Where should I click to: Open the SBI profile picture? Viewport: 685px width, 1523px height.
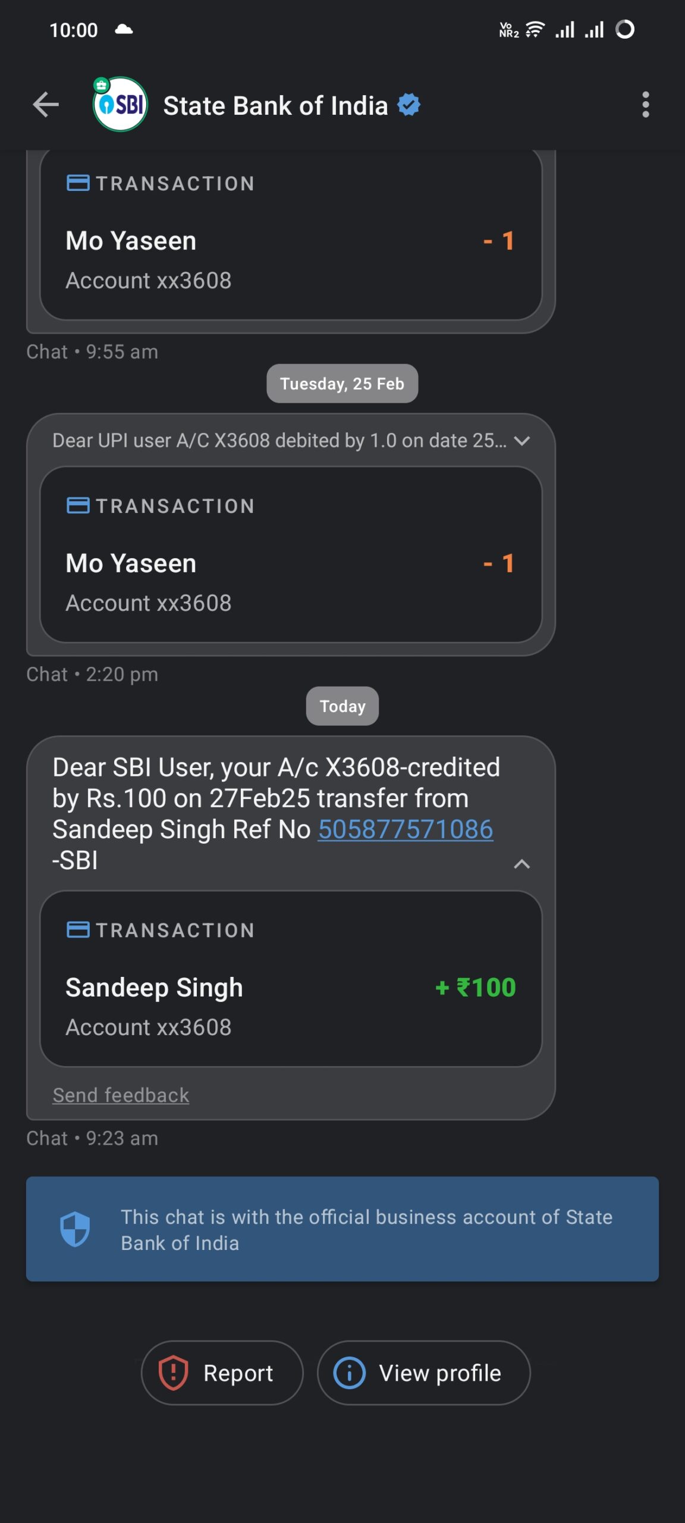(120, 105)
